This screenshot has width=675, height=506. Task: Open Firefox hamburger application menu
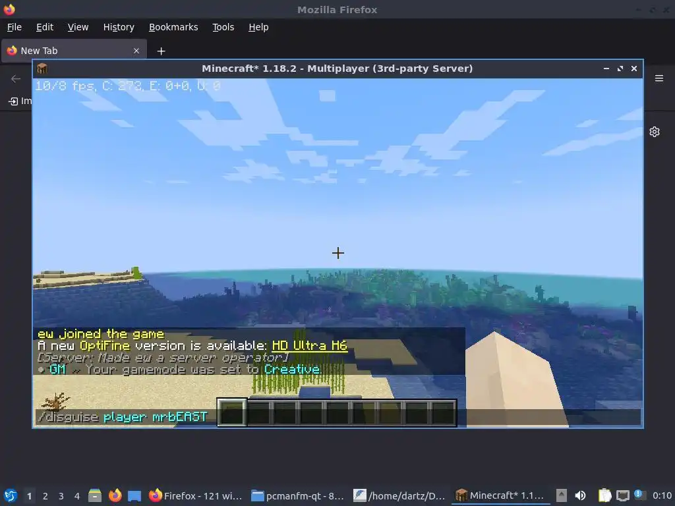coord(659,78)
